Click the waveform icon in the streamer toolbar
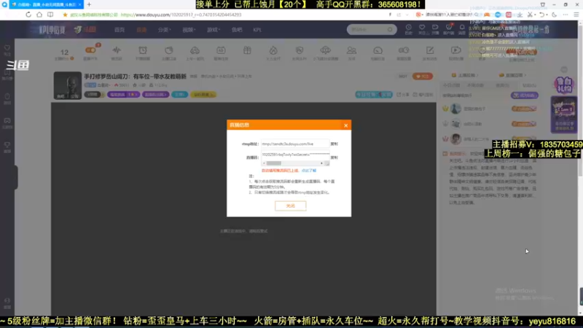Image resolution: width=583 pixels, height=328 pixels. click(117, 50)
